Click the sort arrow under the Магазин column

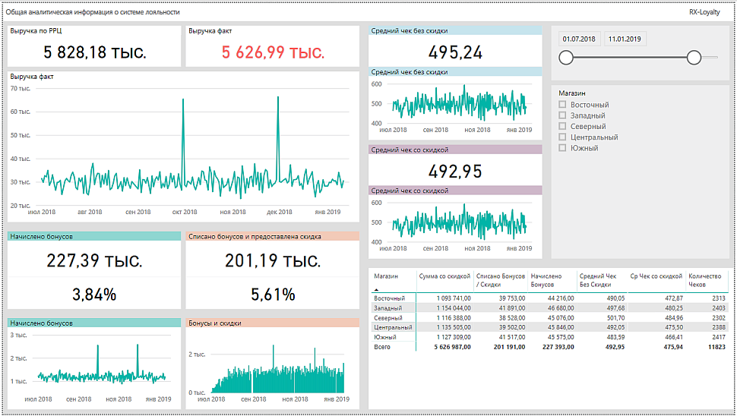[375, 290]
